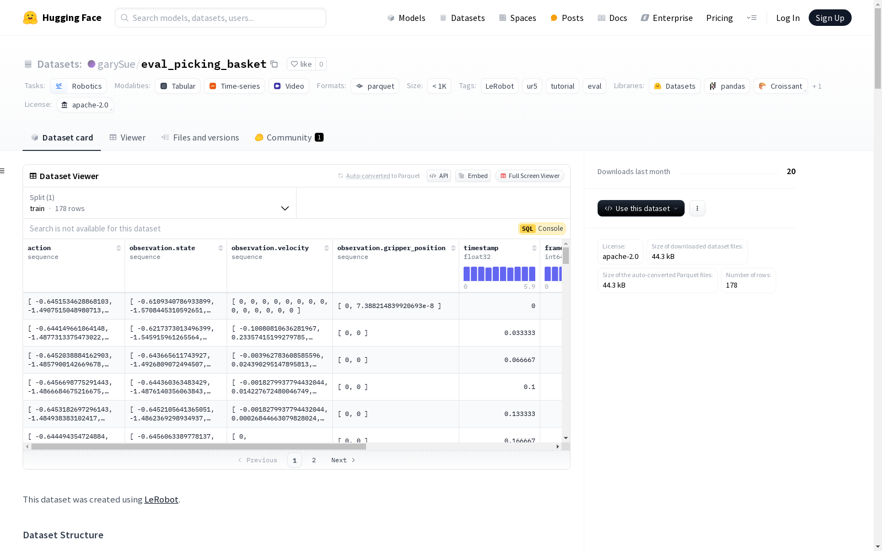Image resolution: width=882 pixels, height=551 pixels.
Task: Select the Robotics task tag
Action: tap(78, 86)
